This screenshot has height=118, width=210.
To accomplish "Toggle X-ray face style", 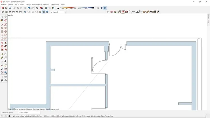I will point(25,12).
